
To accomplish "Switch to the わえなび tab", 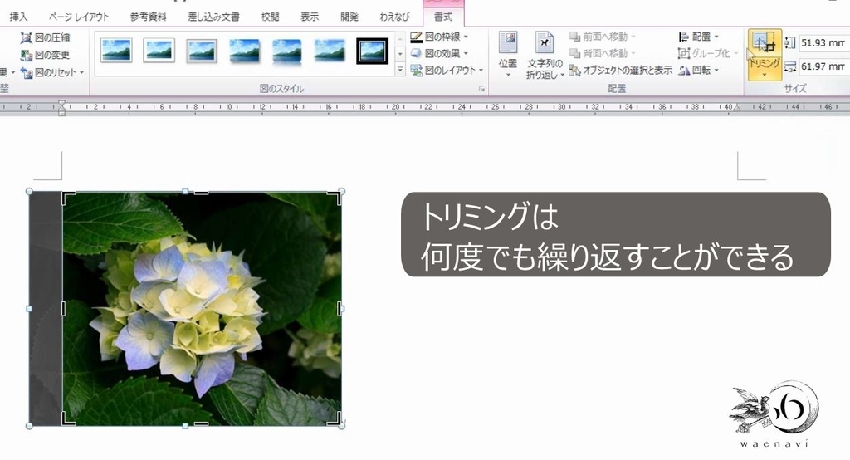I will tap(394, 17).
